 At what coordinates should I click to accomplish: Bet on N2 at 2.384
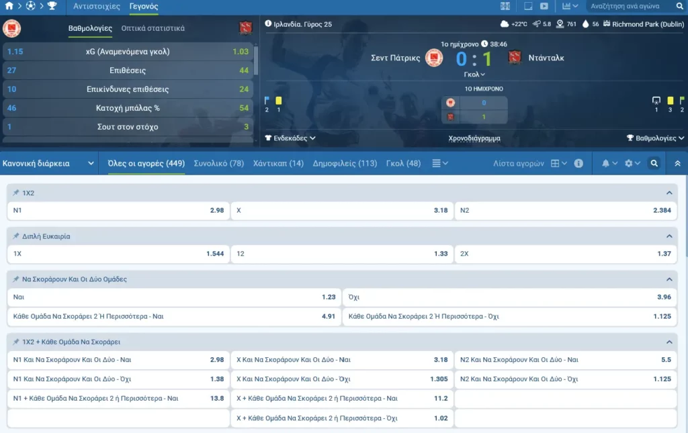[x=566, y=210]
